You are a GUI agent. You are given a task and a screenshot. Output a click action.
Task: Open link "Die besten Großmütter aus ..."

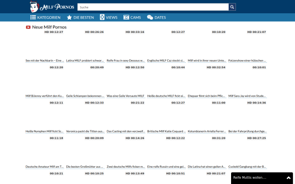[85, 167]
